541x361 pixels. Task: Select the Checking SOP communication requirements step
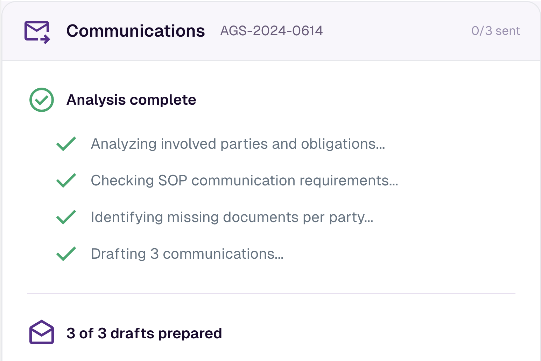pyautogui.click(x=244, y=180)
